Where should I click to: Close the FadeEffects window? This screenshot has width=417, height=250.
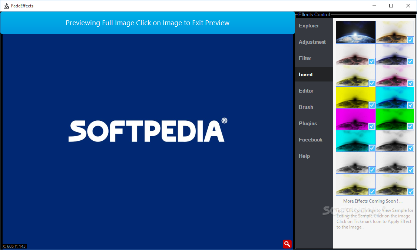[408, 6]
